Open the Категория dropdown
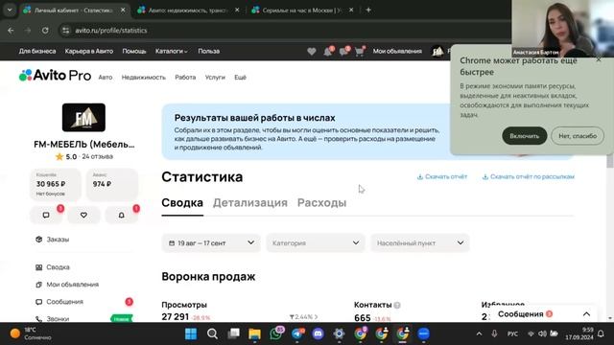This screenshot has width=614, height=345. (316, 242)
